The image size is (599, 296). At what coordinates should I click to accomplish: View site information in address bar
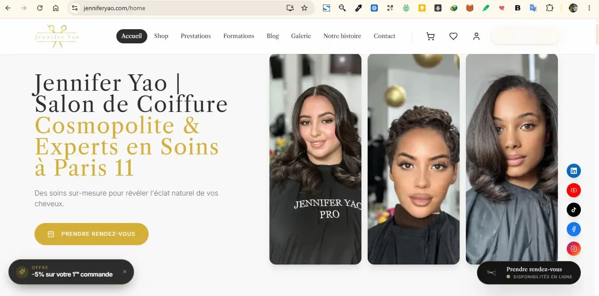tap(75, 8)
